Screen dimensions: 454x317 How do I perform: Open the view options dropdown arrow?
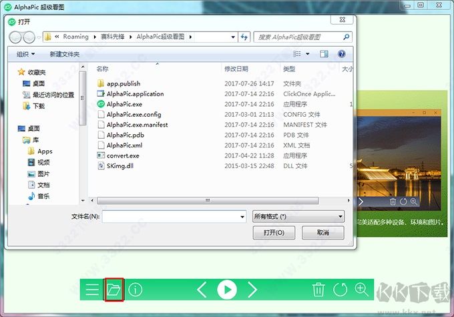(x=308, y=54)
